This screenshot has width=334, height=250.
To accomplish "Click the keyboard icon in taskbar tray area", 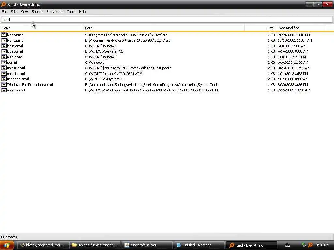I will [287, 245].
